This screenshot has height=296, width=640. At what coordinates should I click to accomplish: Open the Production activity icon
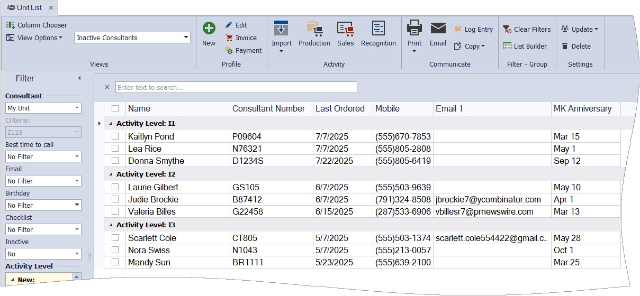tap(314, 29)
